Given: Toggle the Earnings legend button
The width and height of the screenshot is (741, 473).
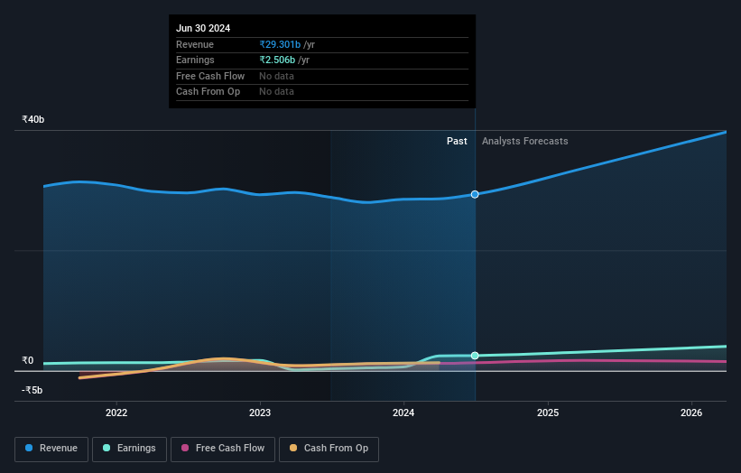Looking at the screenshot, I should point(129,449).
